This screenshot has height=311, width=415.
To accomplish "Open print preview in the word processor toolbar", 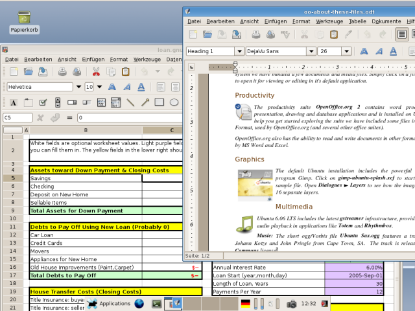I will pyautogui.click(x=270, y=34).
